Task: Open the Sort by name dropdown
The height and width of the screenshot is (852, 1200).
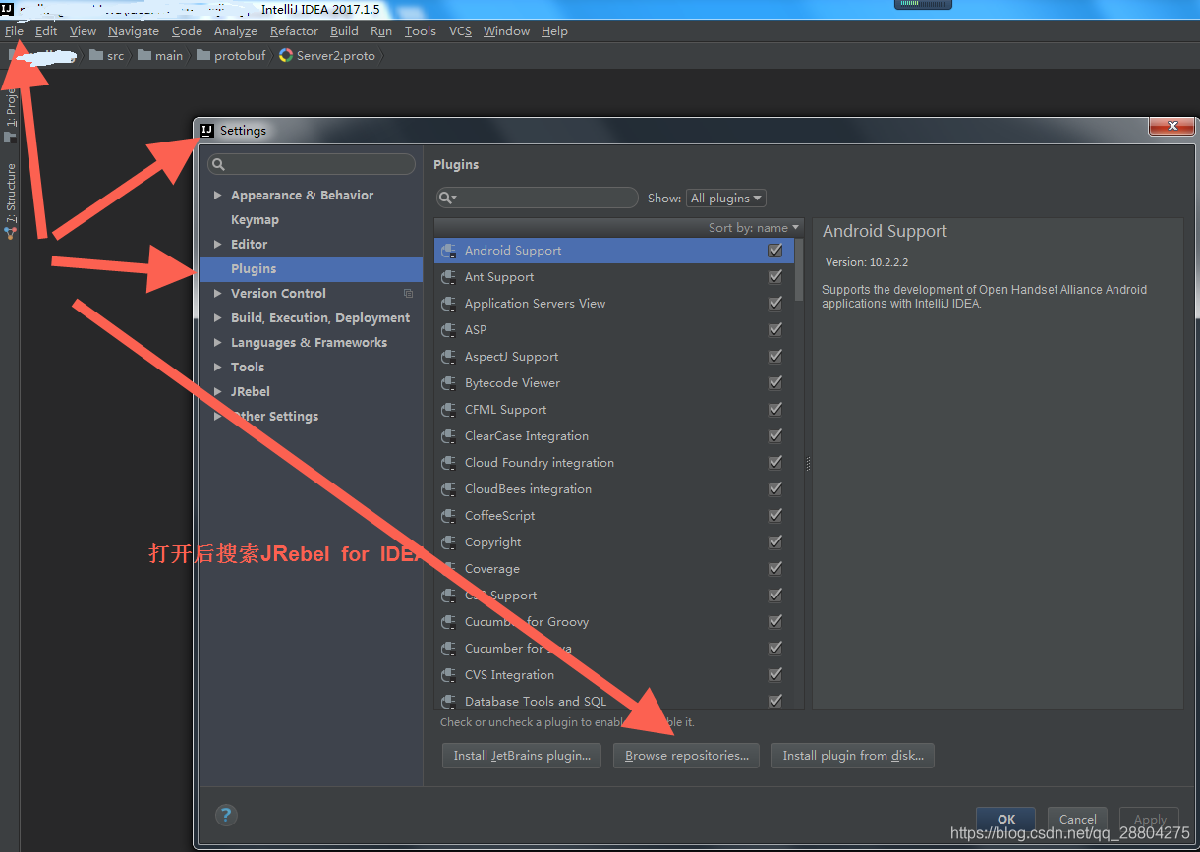Action: point(754,228)
